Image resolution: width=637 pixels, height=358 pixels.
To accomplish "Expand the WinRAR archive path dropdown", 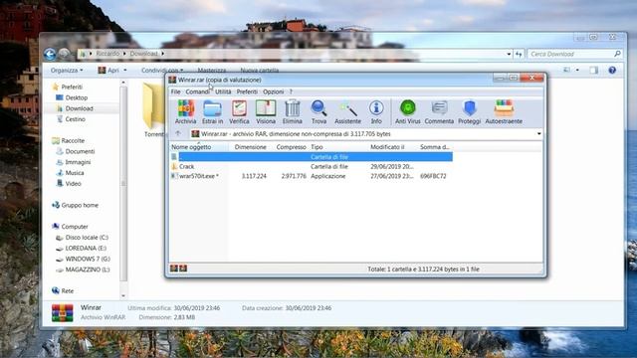I will 539,134.
